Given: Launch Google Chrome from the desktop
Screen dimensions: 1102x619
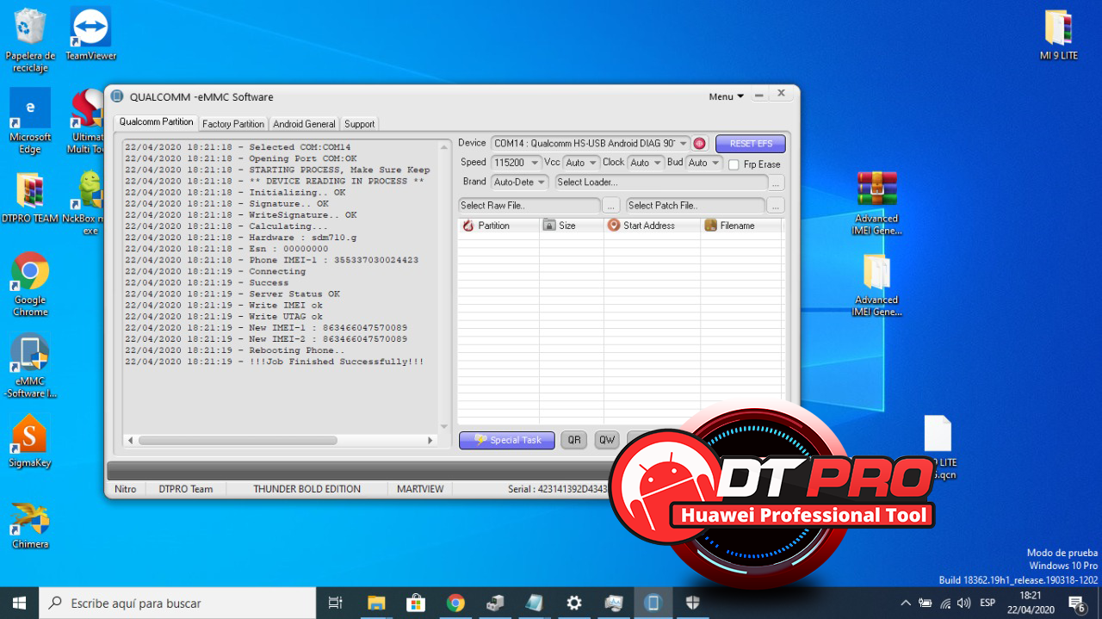Looking at the screenshot, I should pyautogui.click(x=30, y=284).
